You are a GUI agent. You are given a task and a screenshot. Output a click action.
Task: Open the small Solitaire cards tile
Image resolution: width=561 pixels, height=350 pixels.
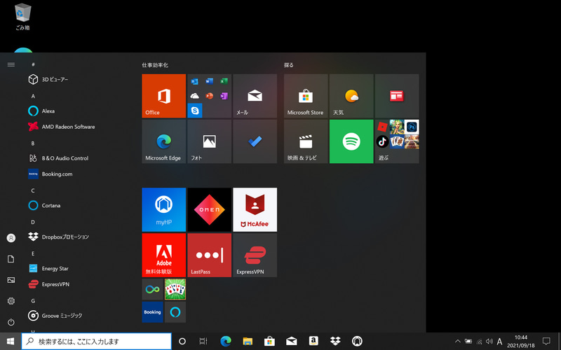point(175,289)
